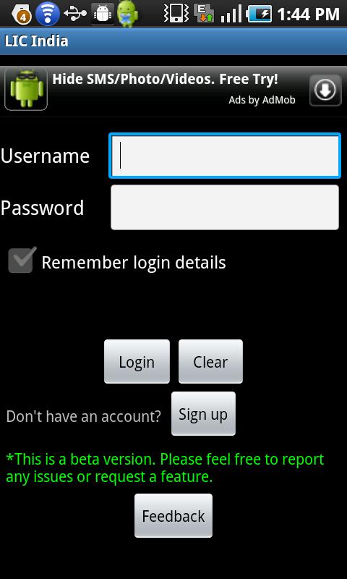Tap the ad download arrow icon
347x579 pixels.
coord(325,90)
